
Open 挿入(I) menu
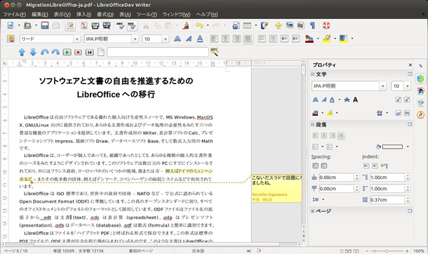83,15
